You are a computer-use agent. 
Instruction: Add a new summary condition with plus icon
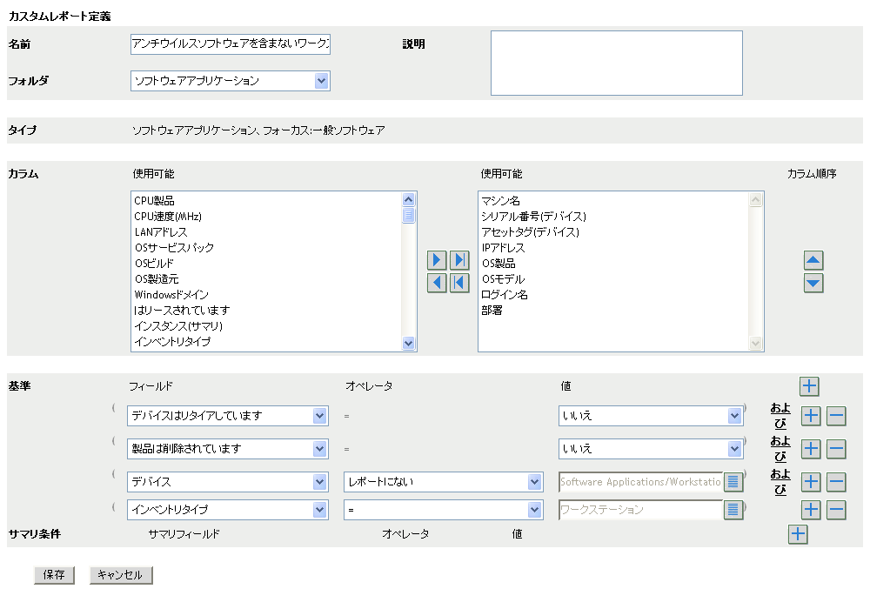click(798, 534)
